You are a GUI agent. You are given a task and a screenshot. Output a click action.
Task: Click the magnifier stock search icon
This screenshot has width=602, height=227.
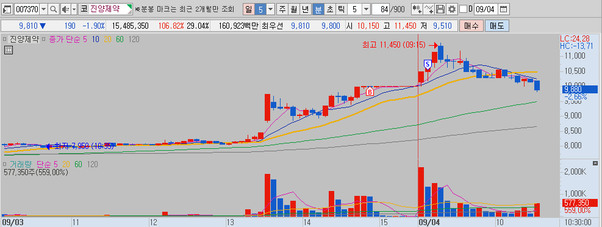[53, 9]
